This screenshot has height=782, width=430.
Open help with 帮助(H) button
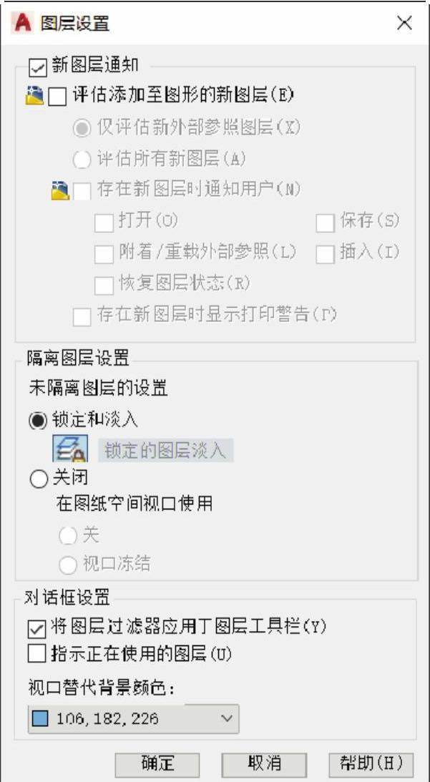pyautogui.click(x=371, y=763)
